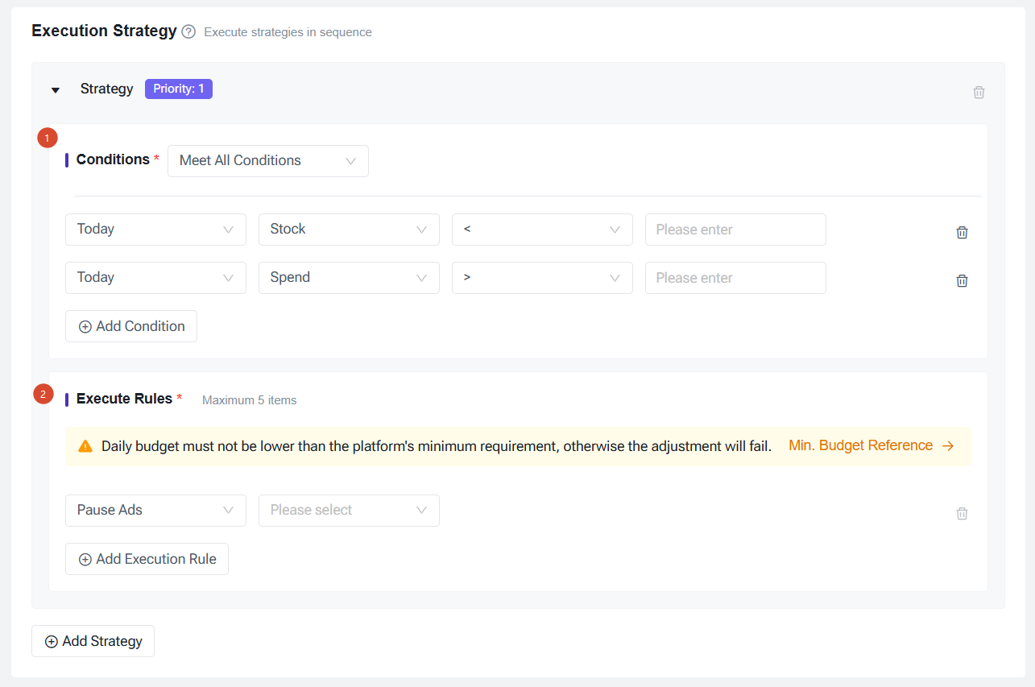This screenshot has width=1035, height=687.
Task: Open the Please select dropdown
Action: (x=349, y=511)
